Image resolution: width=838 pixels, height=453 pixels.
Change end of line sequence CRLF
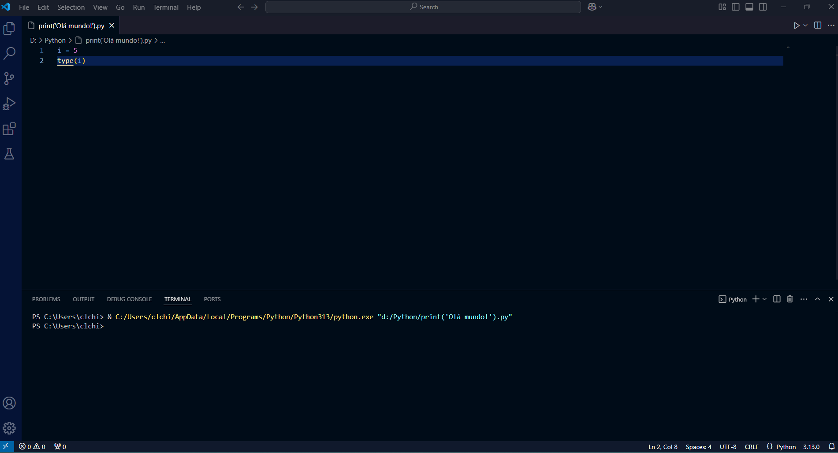(752, 446)
